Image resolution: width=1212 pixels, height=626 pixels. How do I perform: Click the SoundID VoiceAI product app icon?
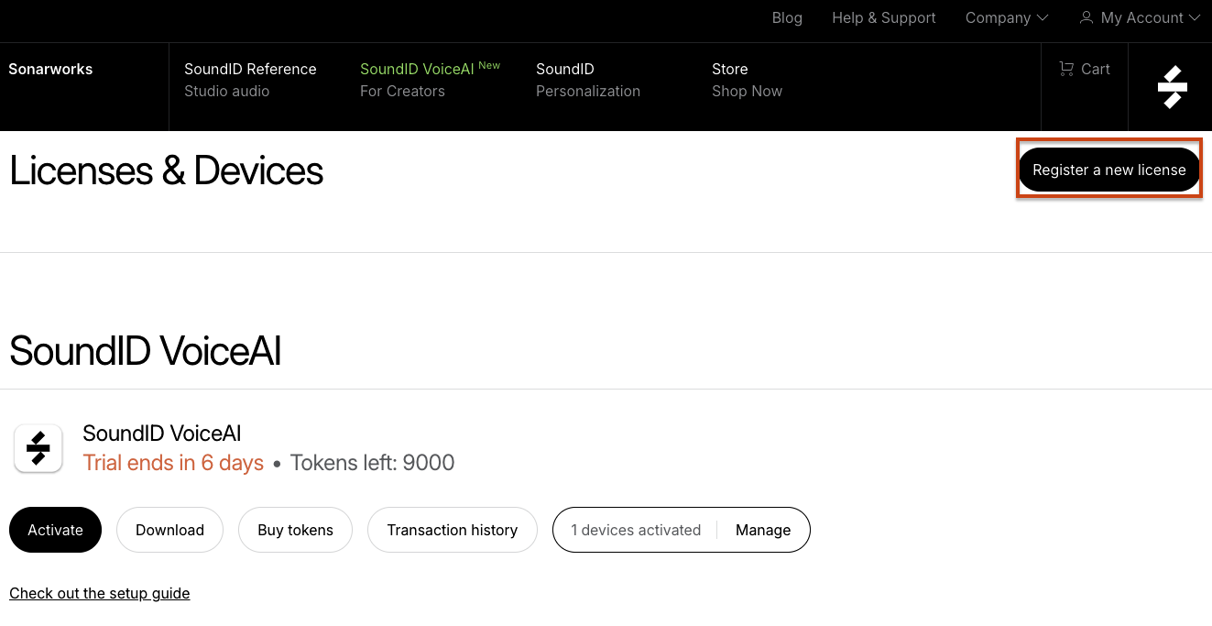pyautogui.click(x=38, y=449)
